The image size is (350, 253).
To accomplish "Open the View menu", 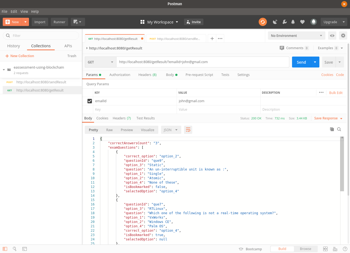I will [x=24, y=11].
